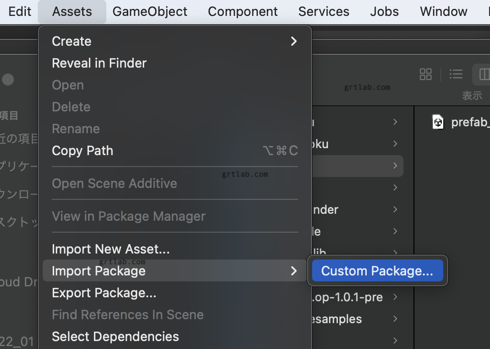Expand the nder folder chevron
This screenshot has width=490, height=349.
(395, 209)
